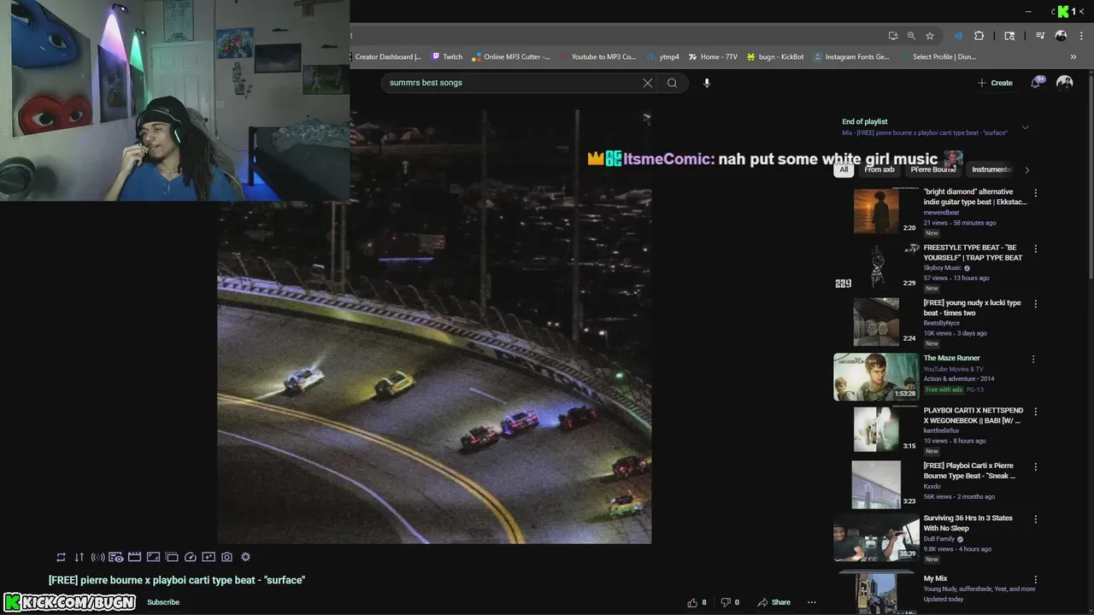
Task: Select the Instrumentals filter chip
Action: (x=991, y=169)
